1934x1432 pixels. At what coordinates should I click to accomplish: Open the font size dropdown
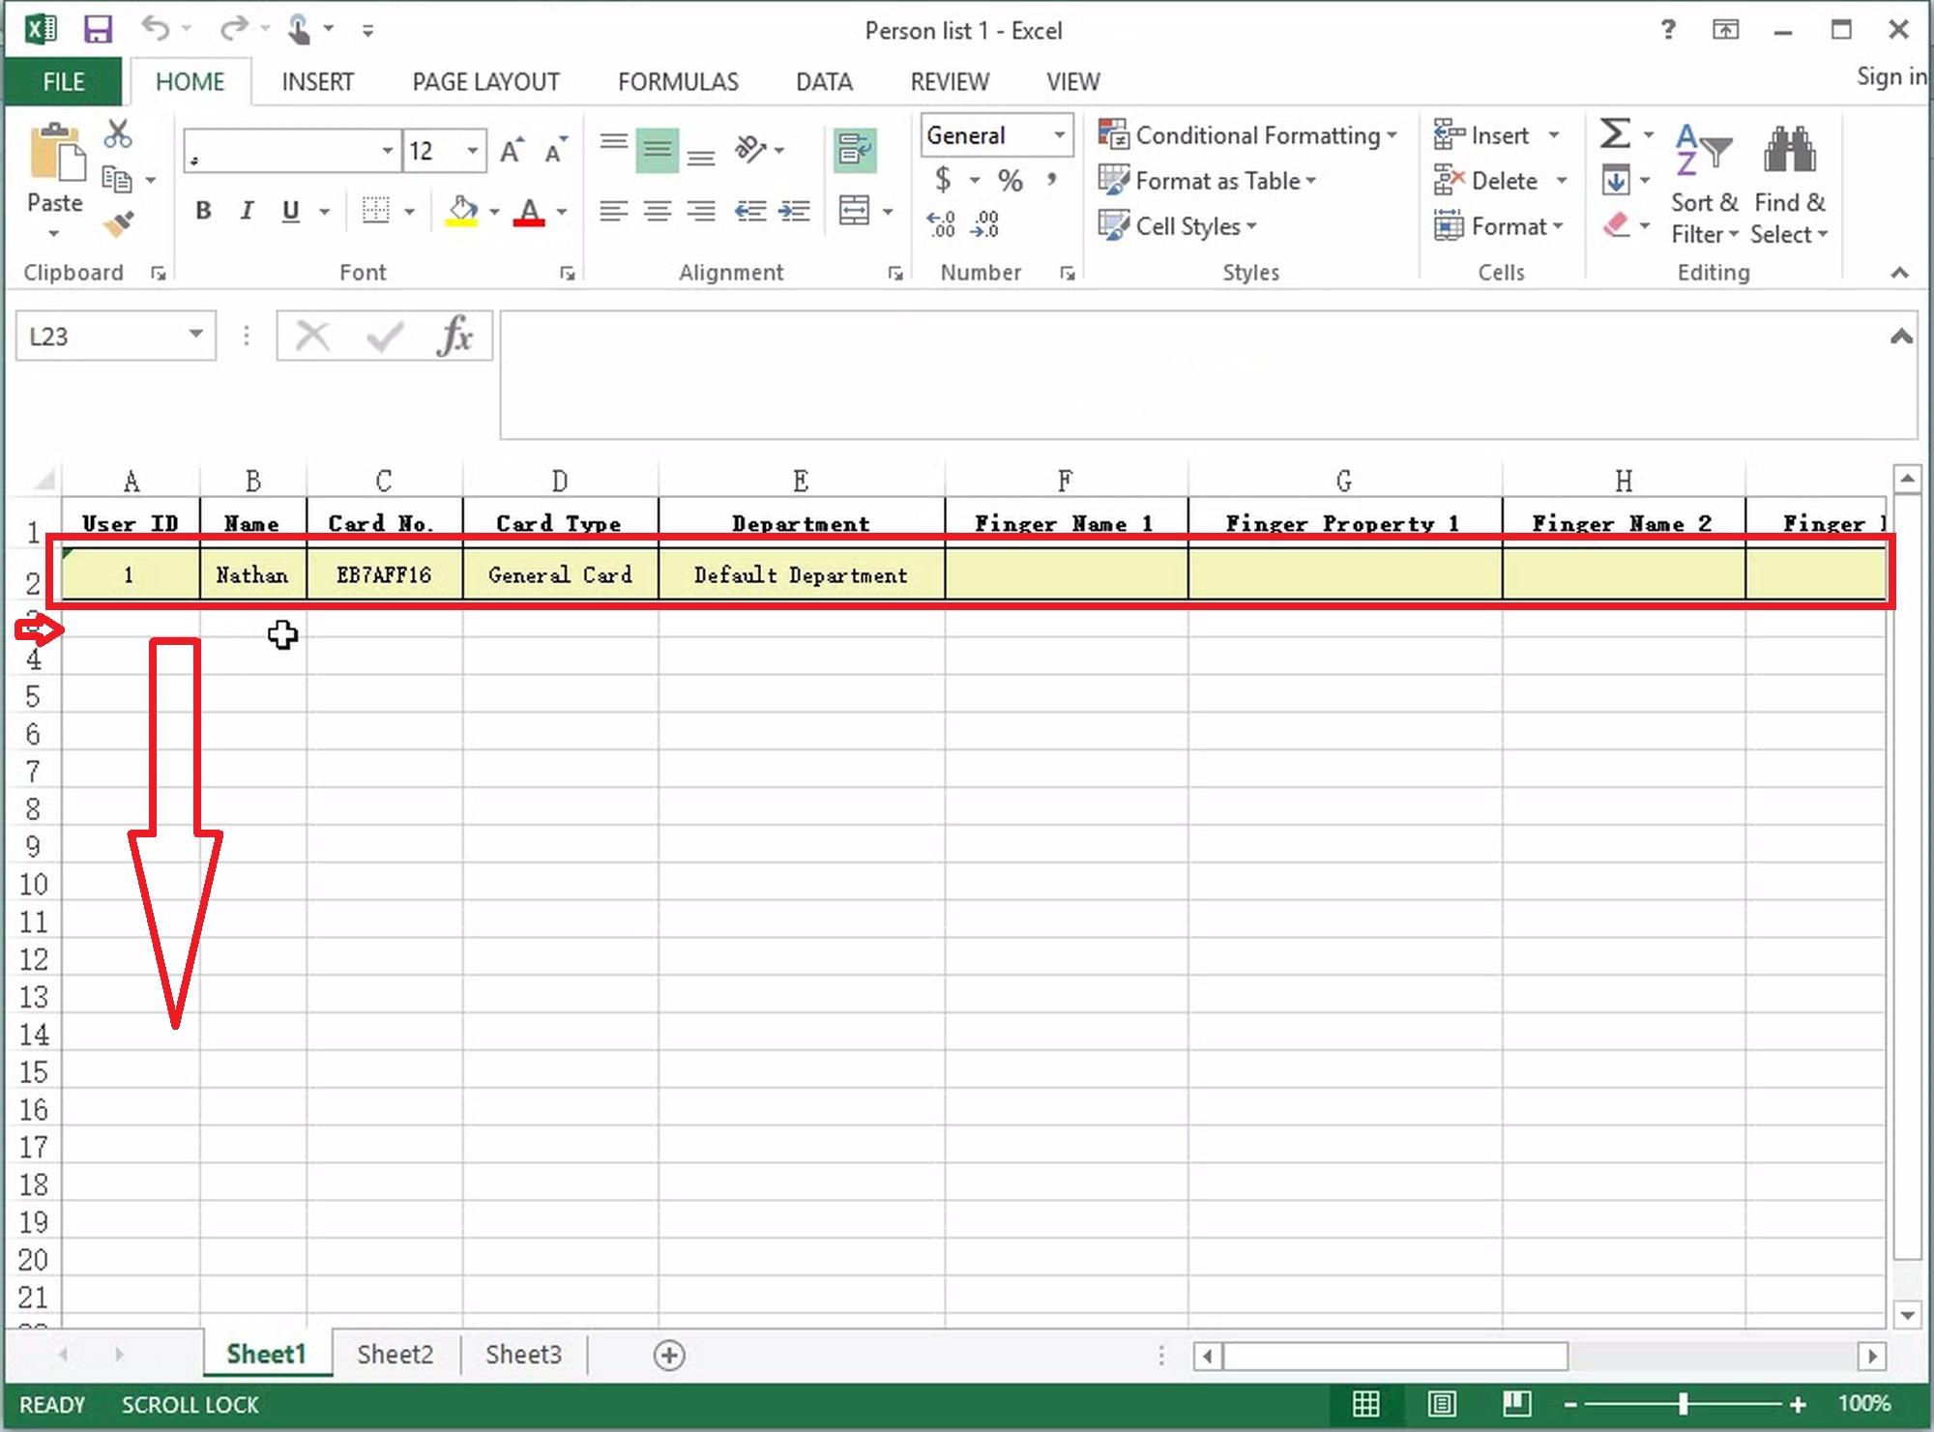pyautogui.click(x=473, y=151)
